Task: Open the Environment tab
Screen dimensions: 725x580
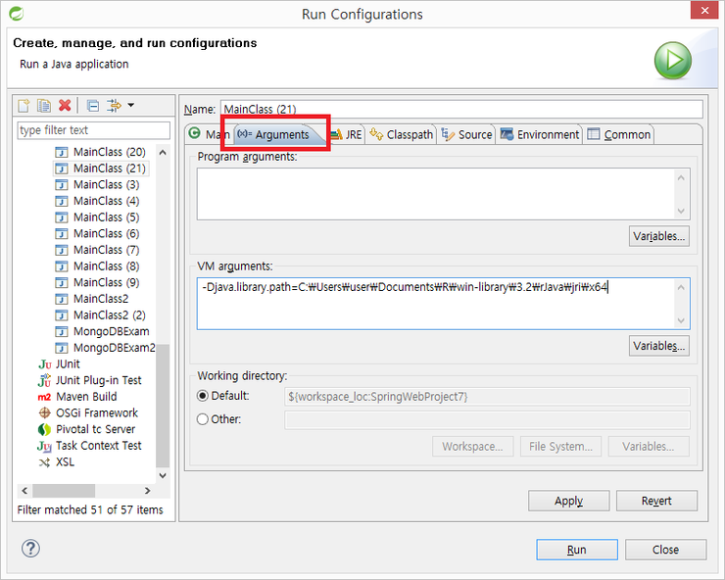Action: 541,135
